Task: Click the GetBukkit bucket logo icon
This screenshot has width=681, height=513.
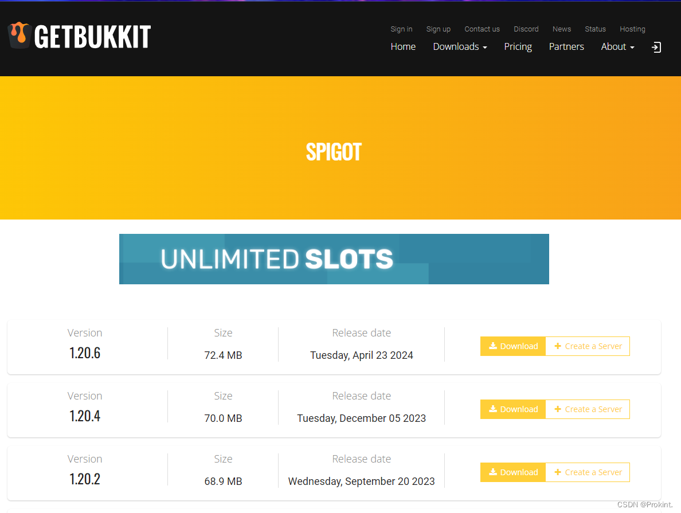Action: coord(19,35)
